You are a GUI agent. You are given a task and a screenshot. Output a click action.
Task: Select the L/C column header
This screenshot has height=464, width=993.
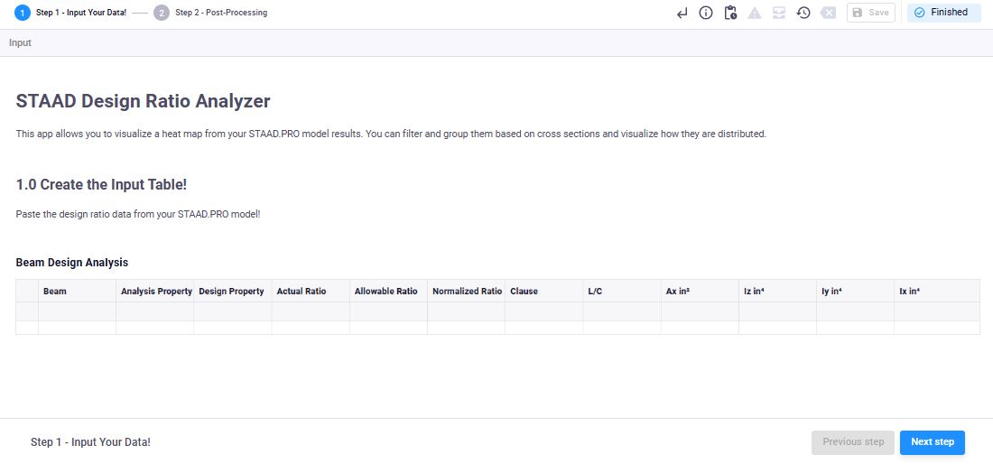(x=623, y=292)
